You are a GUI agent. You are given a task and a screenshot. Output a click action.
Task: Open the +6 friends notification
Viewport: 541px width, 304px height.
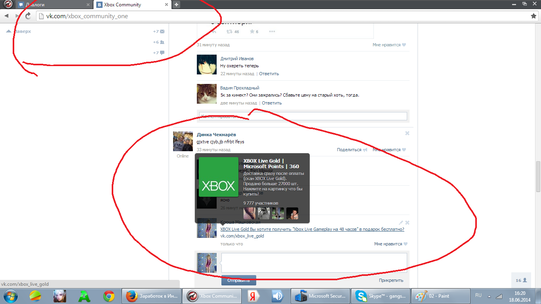[x=159, y=42]
